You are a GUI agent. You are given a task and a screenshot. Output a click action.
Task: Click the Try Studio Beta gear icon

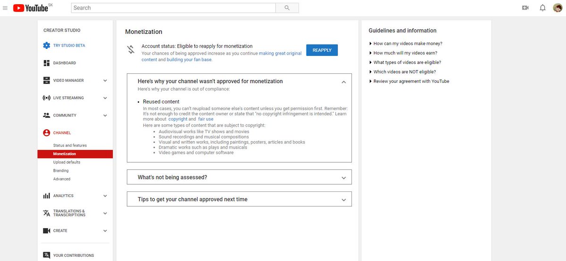click(x=47, y=46)
